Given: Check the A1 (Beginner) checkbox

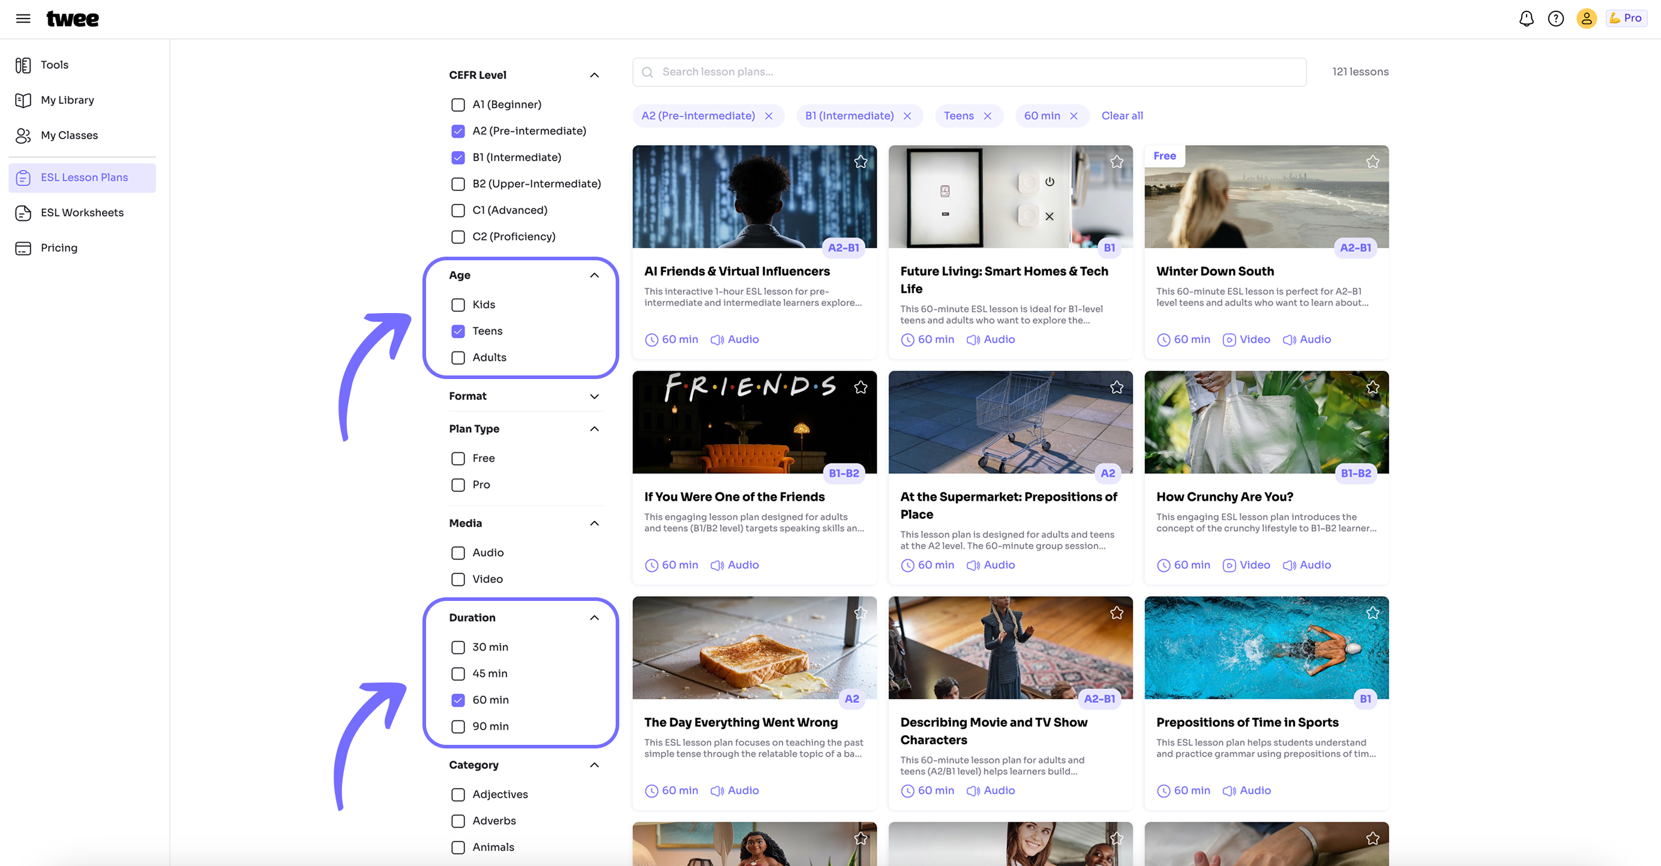Looking at the screenshot, I should click(x=458, y=104).
